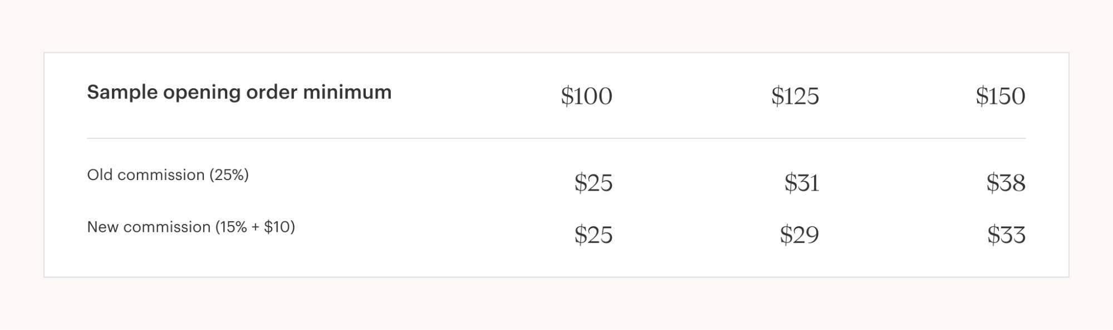Image resolution: width=1113 pixels, height=330 pixels.
Task: Click the "(25%)" text in old commission label
Action: tap(229, 175)
